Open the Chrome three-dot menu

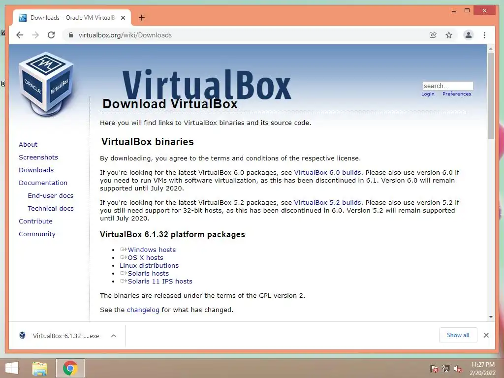point(484,35)
